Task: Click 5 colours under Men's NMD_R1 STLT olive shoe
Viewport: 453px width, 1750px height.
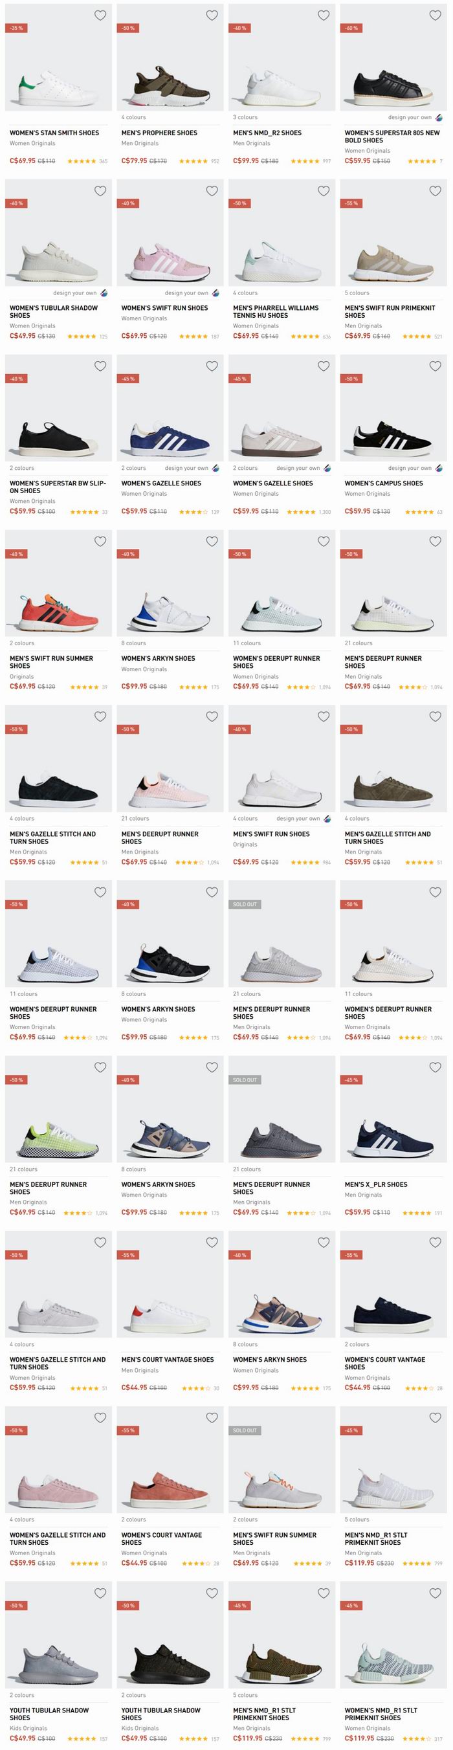Action: pos(245,1695)
